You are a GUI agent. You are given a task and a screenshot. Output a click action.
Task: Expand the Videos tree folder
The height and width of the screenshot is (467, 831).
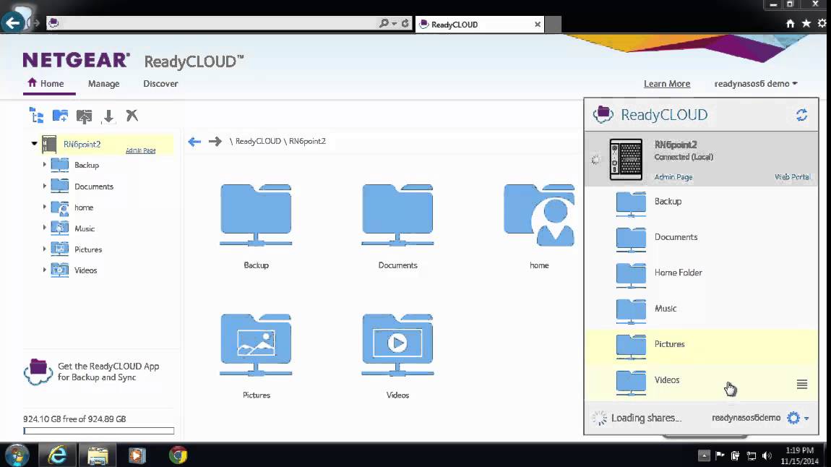[45, 270]
